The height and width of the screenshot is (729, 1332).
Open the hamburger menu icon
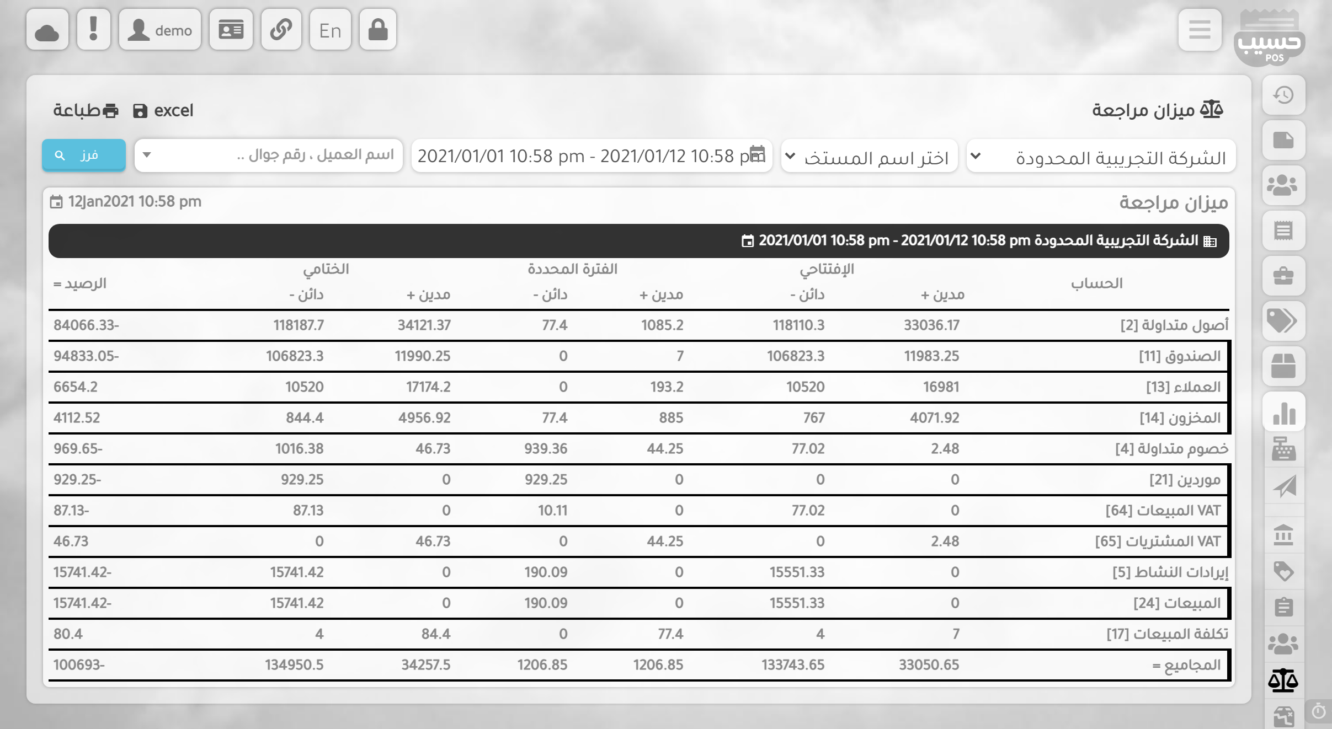1199,30
